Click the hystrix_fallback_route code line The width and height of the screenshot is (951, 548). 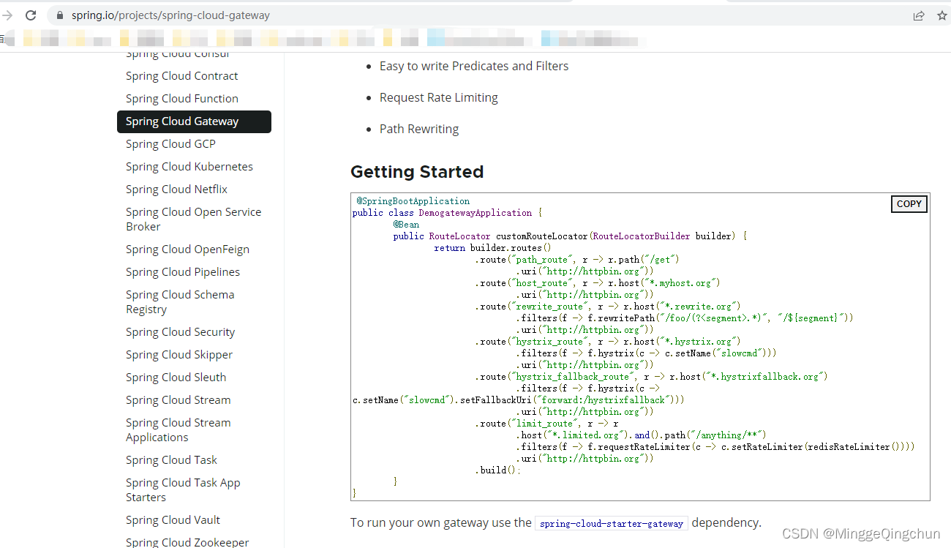(x=651, y=377)
